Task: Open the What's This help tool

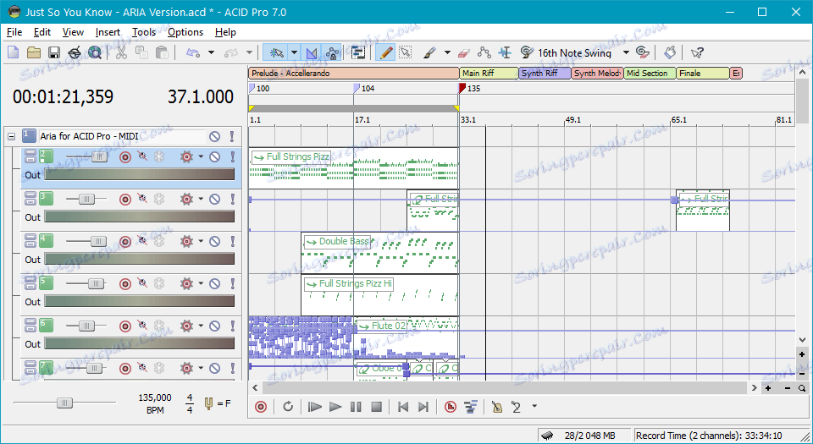Action: [x=697, y=52]
